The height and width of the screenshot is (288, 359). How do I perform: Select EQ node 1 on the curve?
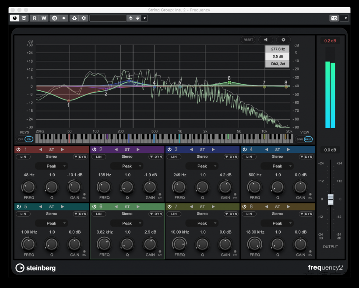pos(69,101)
